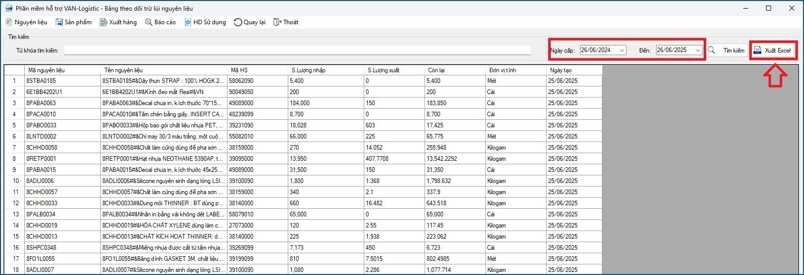Open the HD Sử dụng menu
Image resolution: width=804 pixels, height=275 pixels.
click(x=205, y=22)
